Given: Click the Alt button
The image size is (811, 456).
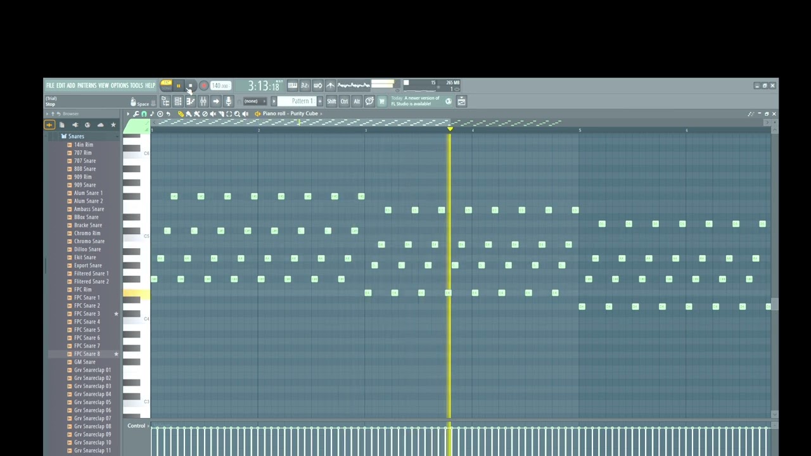Looking at the screenshot, I should 357,101.
